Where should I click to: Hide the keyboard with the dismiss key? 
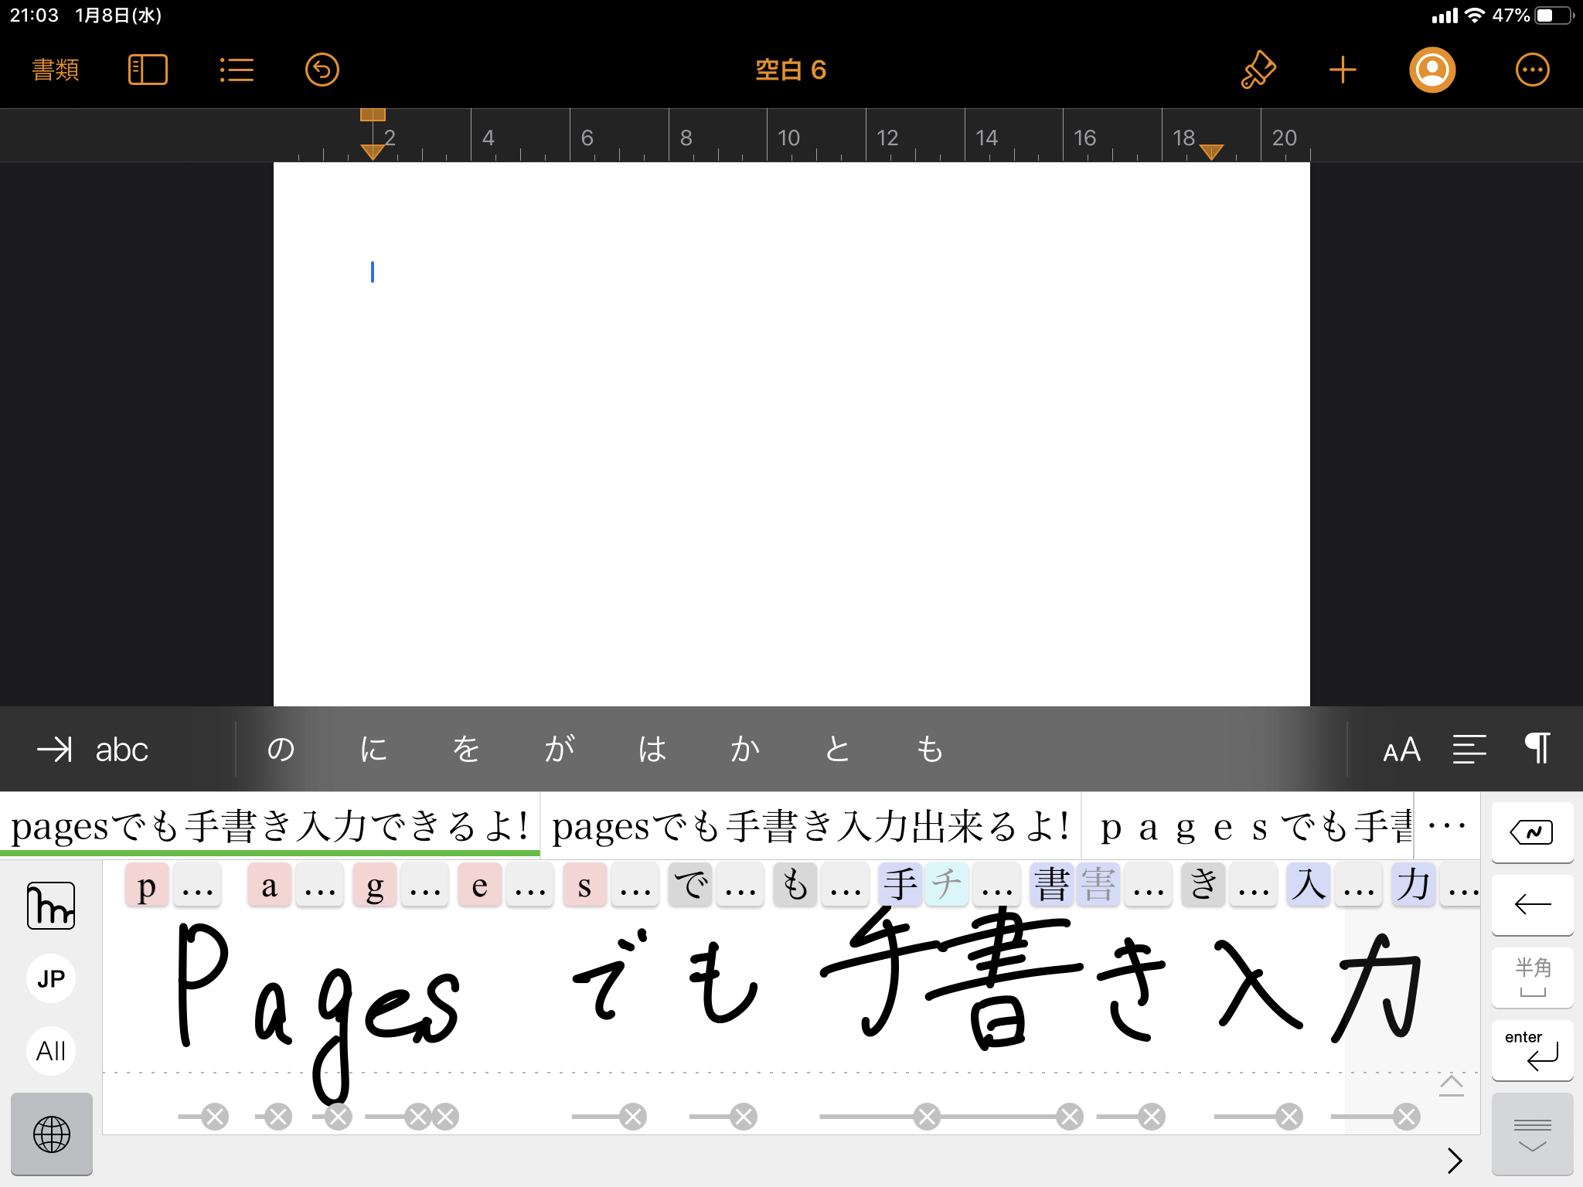pos(1532,1134)
